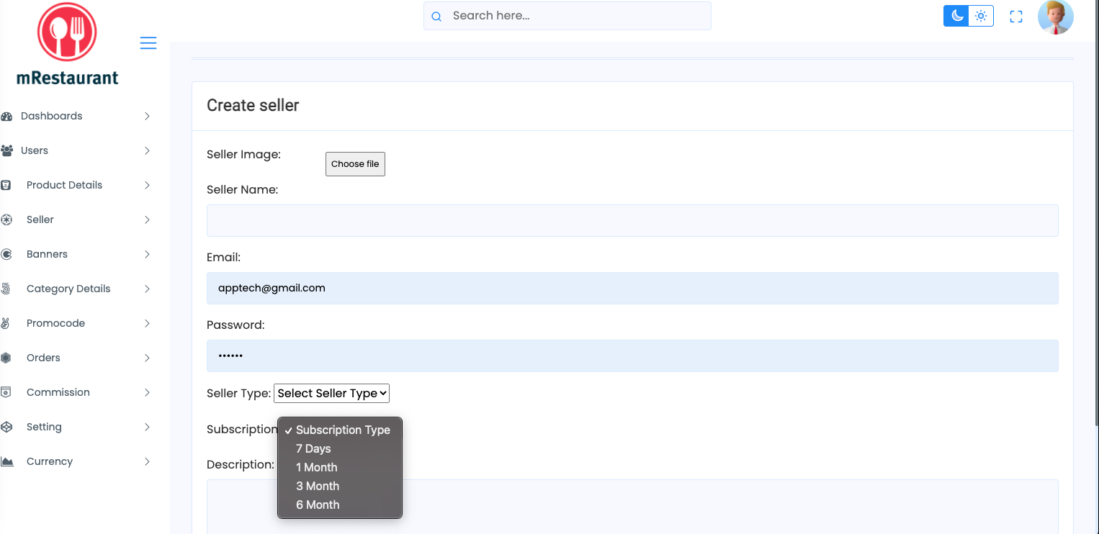Expand the Orders chevron
Viewport: 1099px width, 534px height.
(147, 358)
